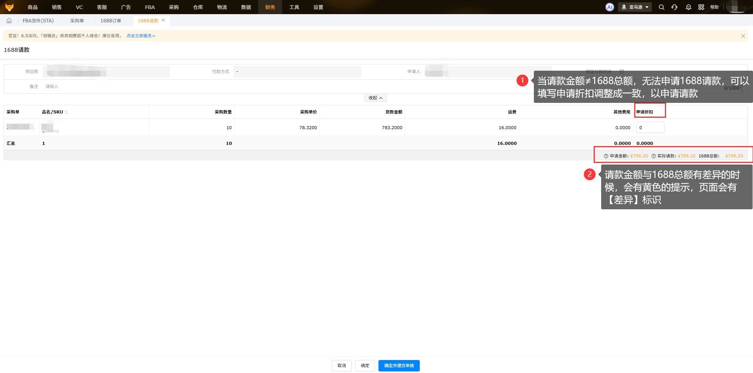The width and height of the screenshot is (753, 373).
Task: Click the 点击立即报名 link
Action: pyautogui.click(x=141, y=36)
